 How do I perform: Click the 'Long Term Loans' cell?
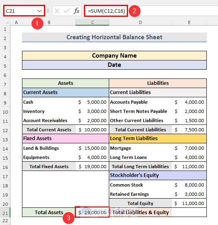pyautogui.click(x=140, y=157)
